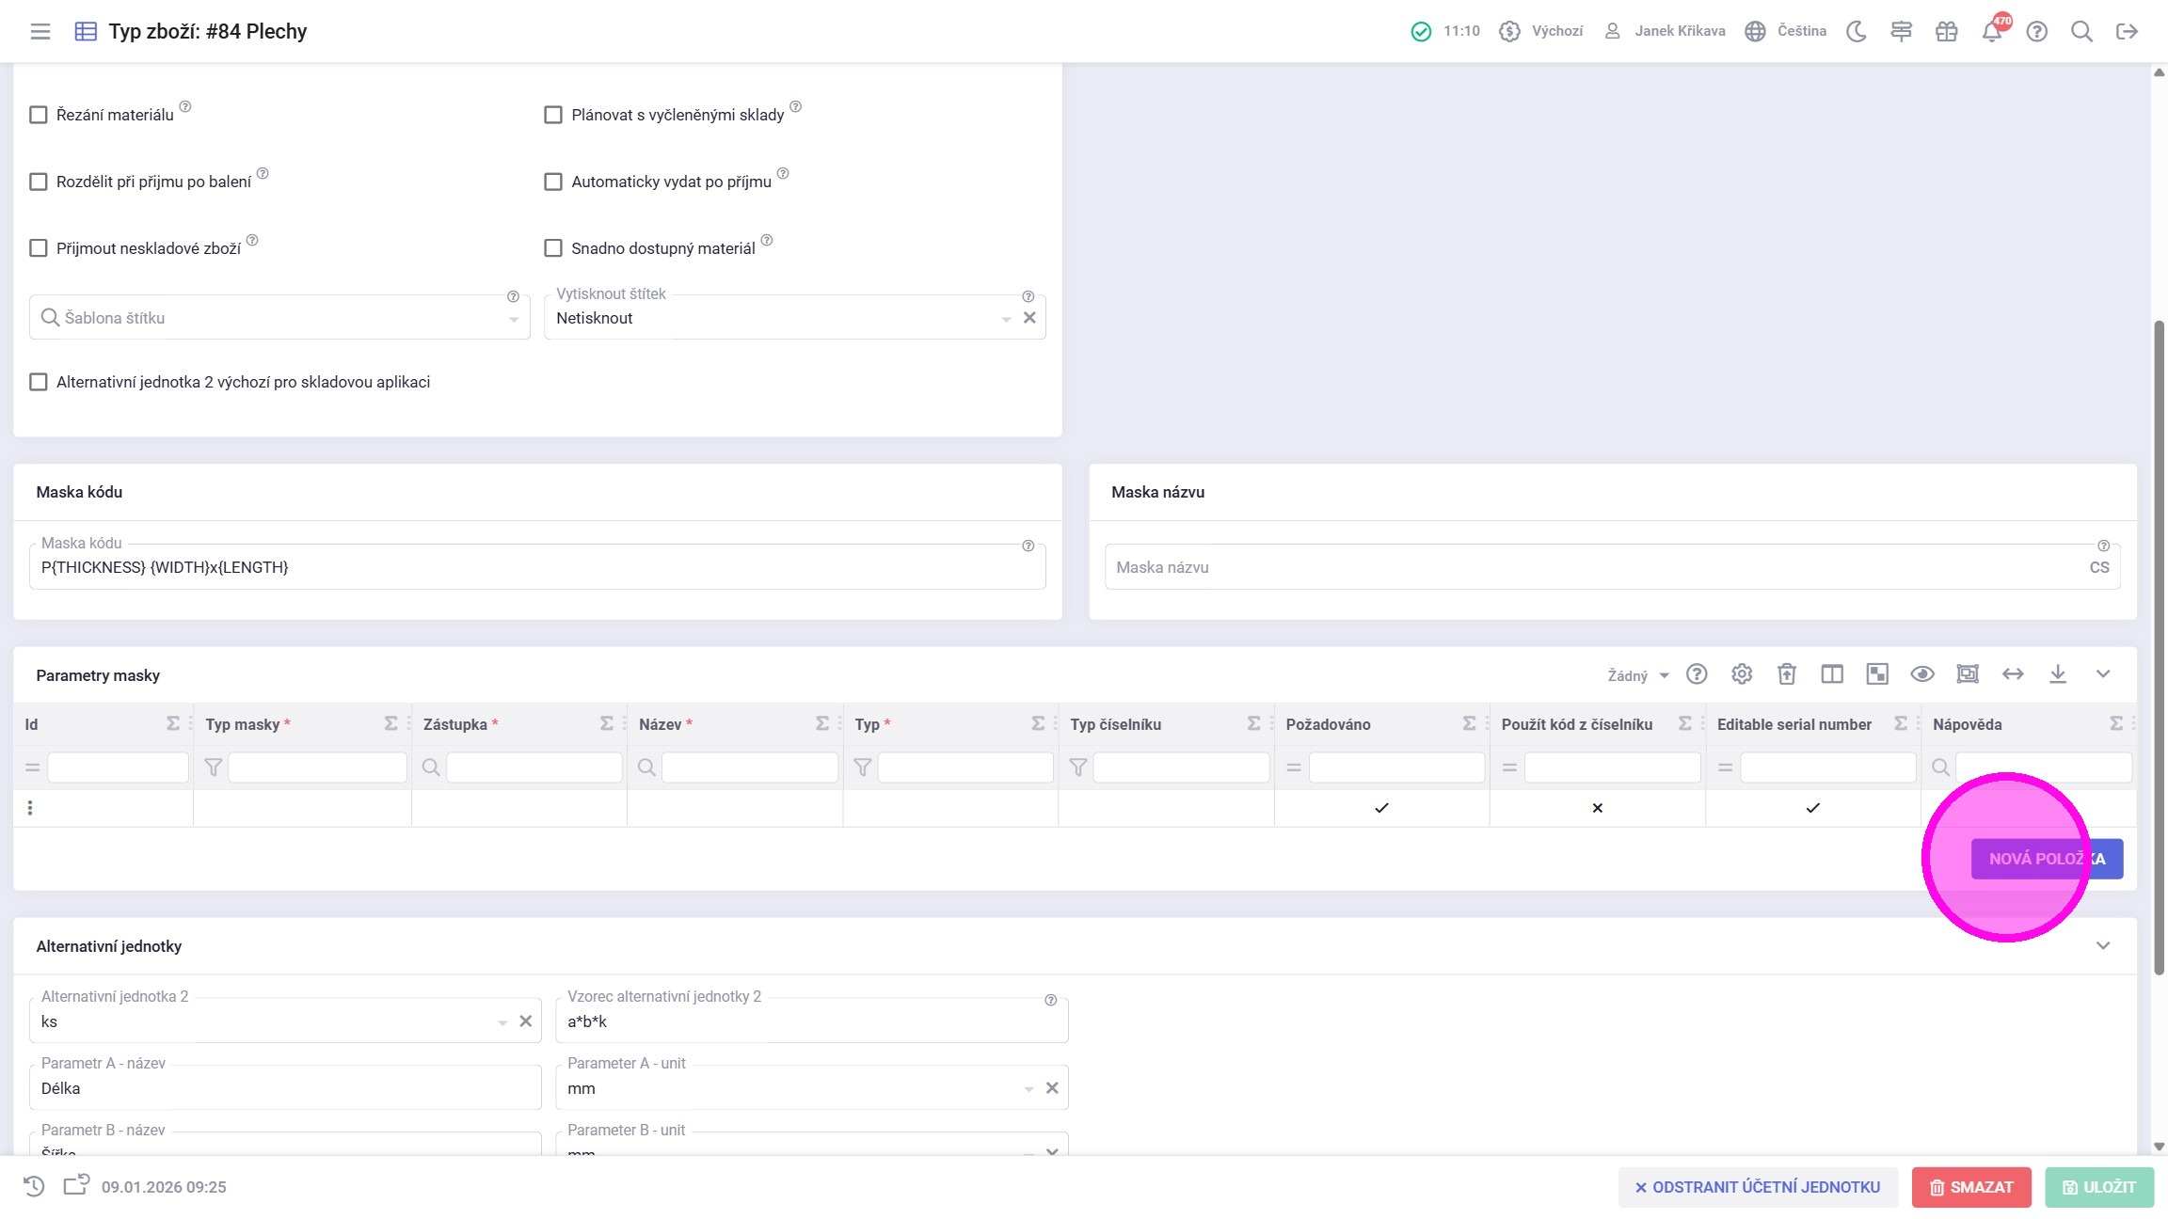Toggle the eye visibility icon in grid toolbar
This screenshot has height=1219, width=2168.
[1921, 674]
